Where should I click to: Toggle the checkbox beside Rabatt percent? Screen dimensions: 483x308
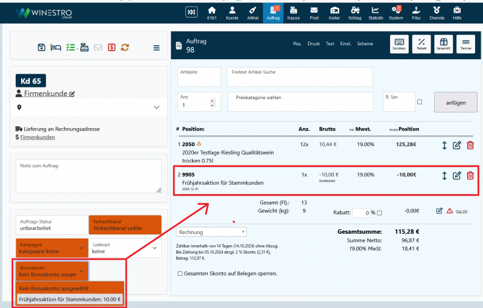[x=379, y=213]
